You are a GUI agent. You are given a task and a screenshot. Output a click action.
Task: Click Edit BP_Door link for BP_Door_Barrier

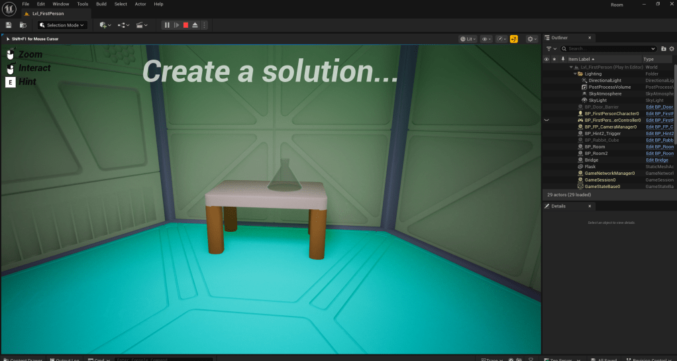(x=659, y=107)
